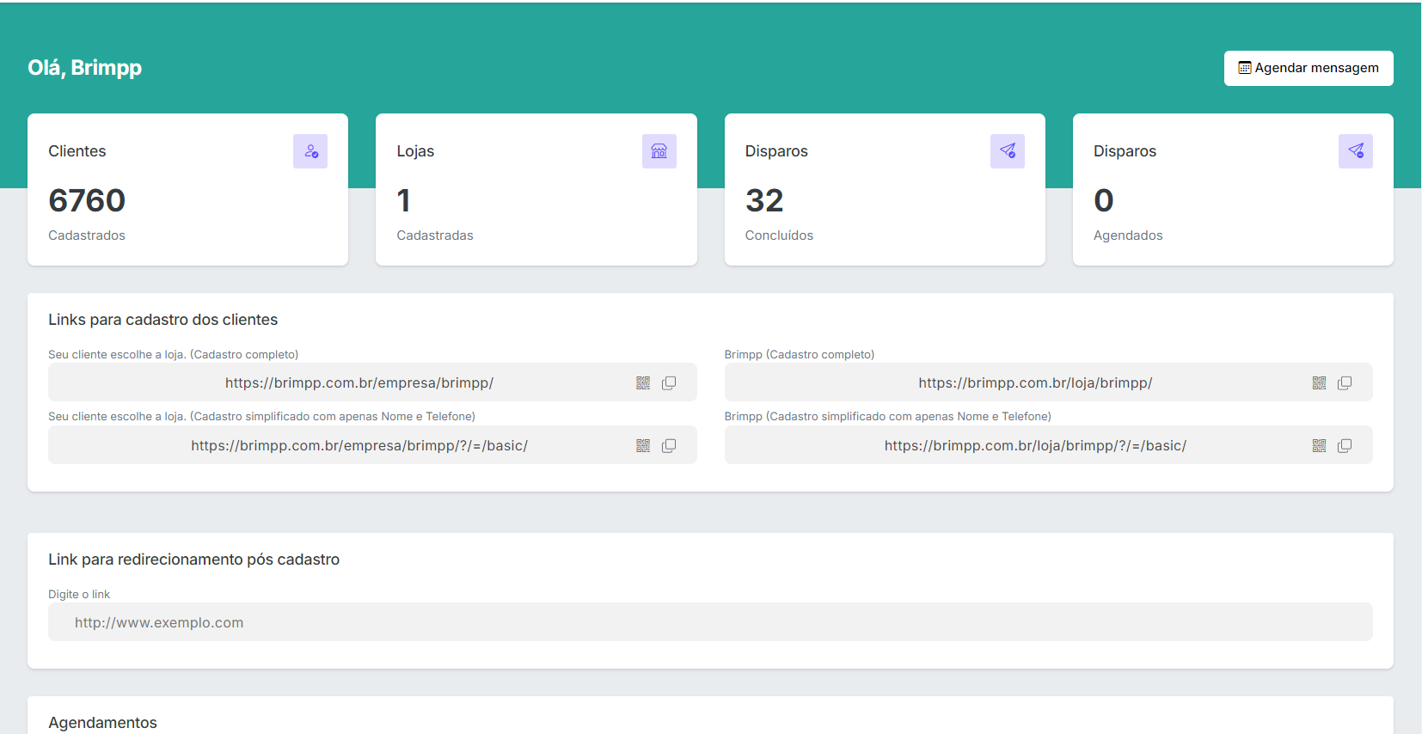1422x734 pixels.
Task: Click the Digite o link label
Action: pos(79,595)
